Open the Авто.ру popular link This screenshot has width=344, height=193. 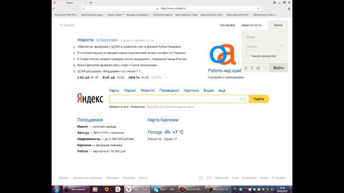(83, 133)
